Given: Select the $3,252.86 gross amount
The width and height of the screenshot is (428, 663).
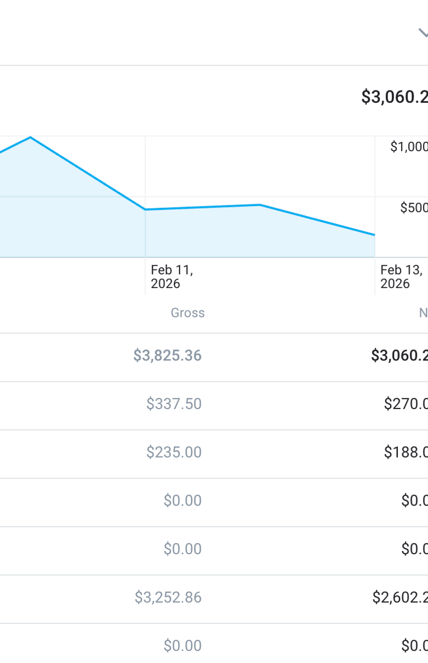Looking at the screenshot, I should [168, 598].
